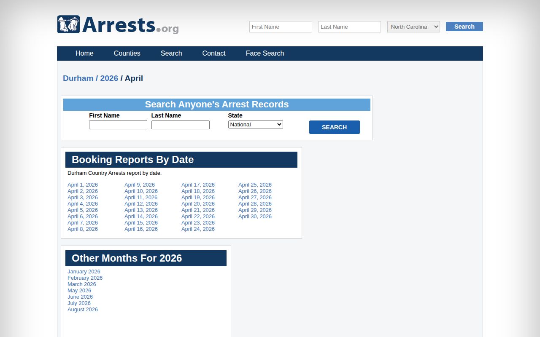Screen dimensions: 540x337
Task: Select the Search menu item
Action: [171, 53]
